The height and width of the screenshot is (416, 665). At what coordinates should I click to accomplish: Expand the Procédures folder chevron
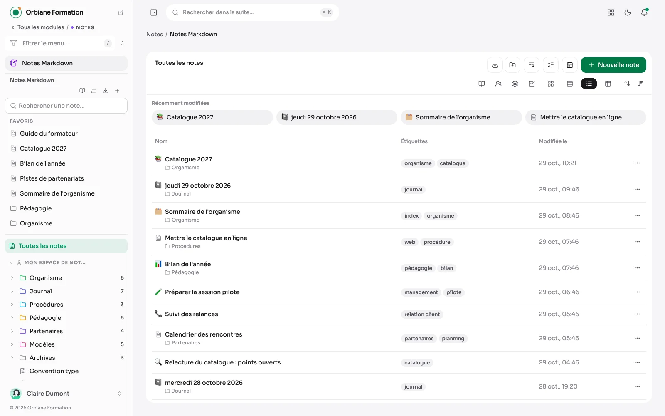click(x=12, y=305)
